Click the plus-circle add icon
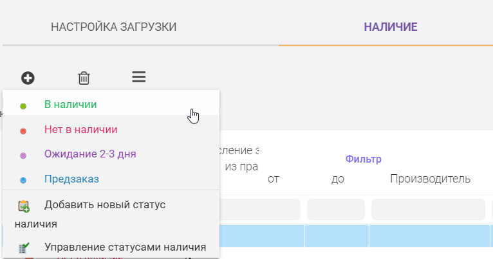This screenshot has width=493, height=259. click(x=28, y=78)
